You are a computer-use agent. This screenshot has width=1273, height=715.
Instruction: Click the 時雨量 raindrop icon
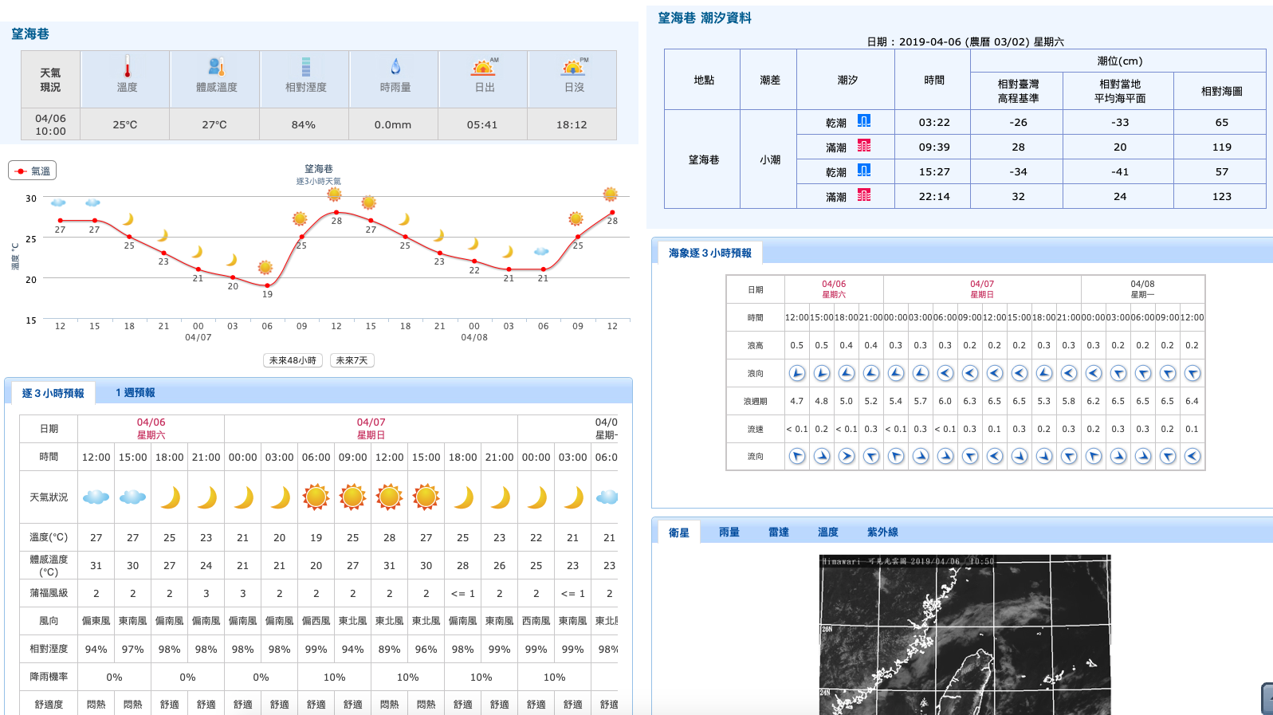395,67
